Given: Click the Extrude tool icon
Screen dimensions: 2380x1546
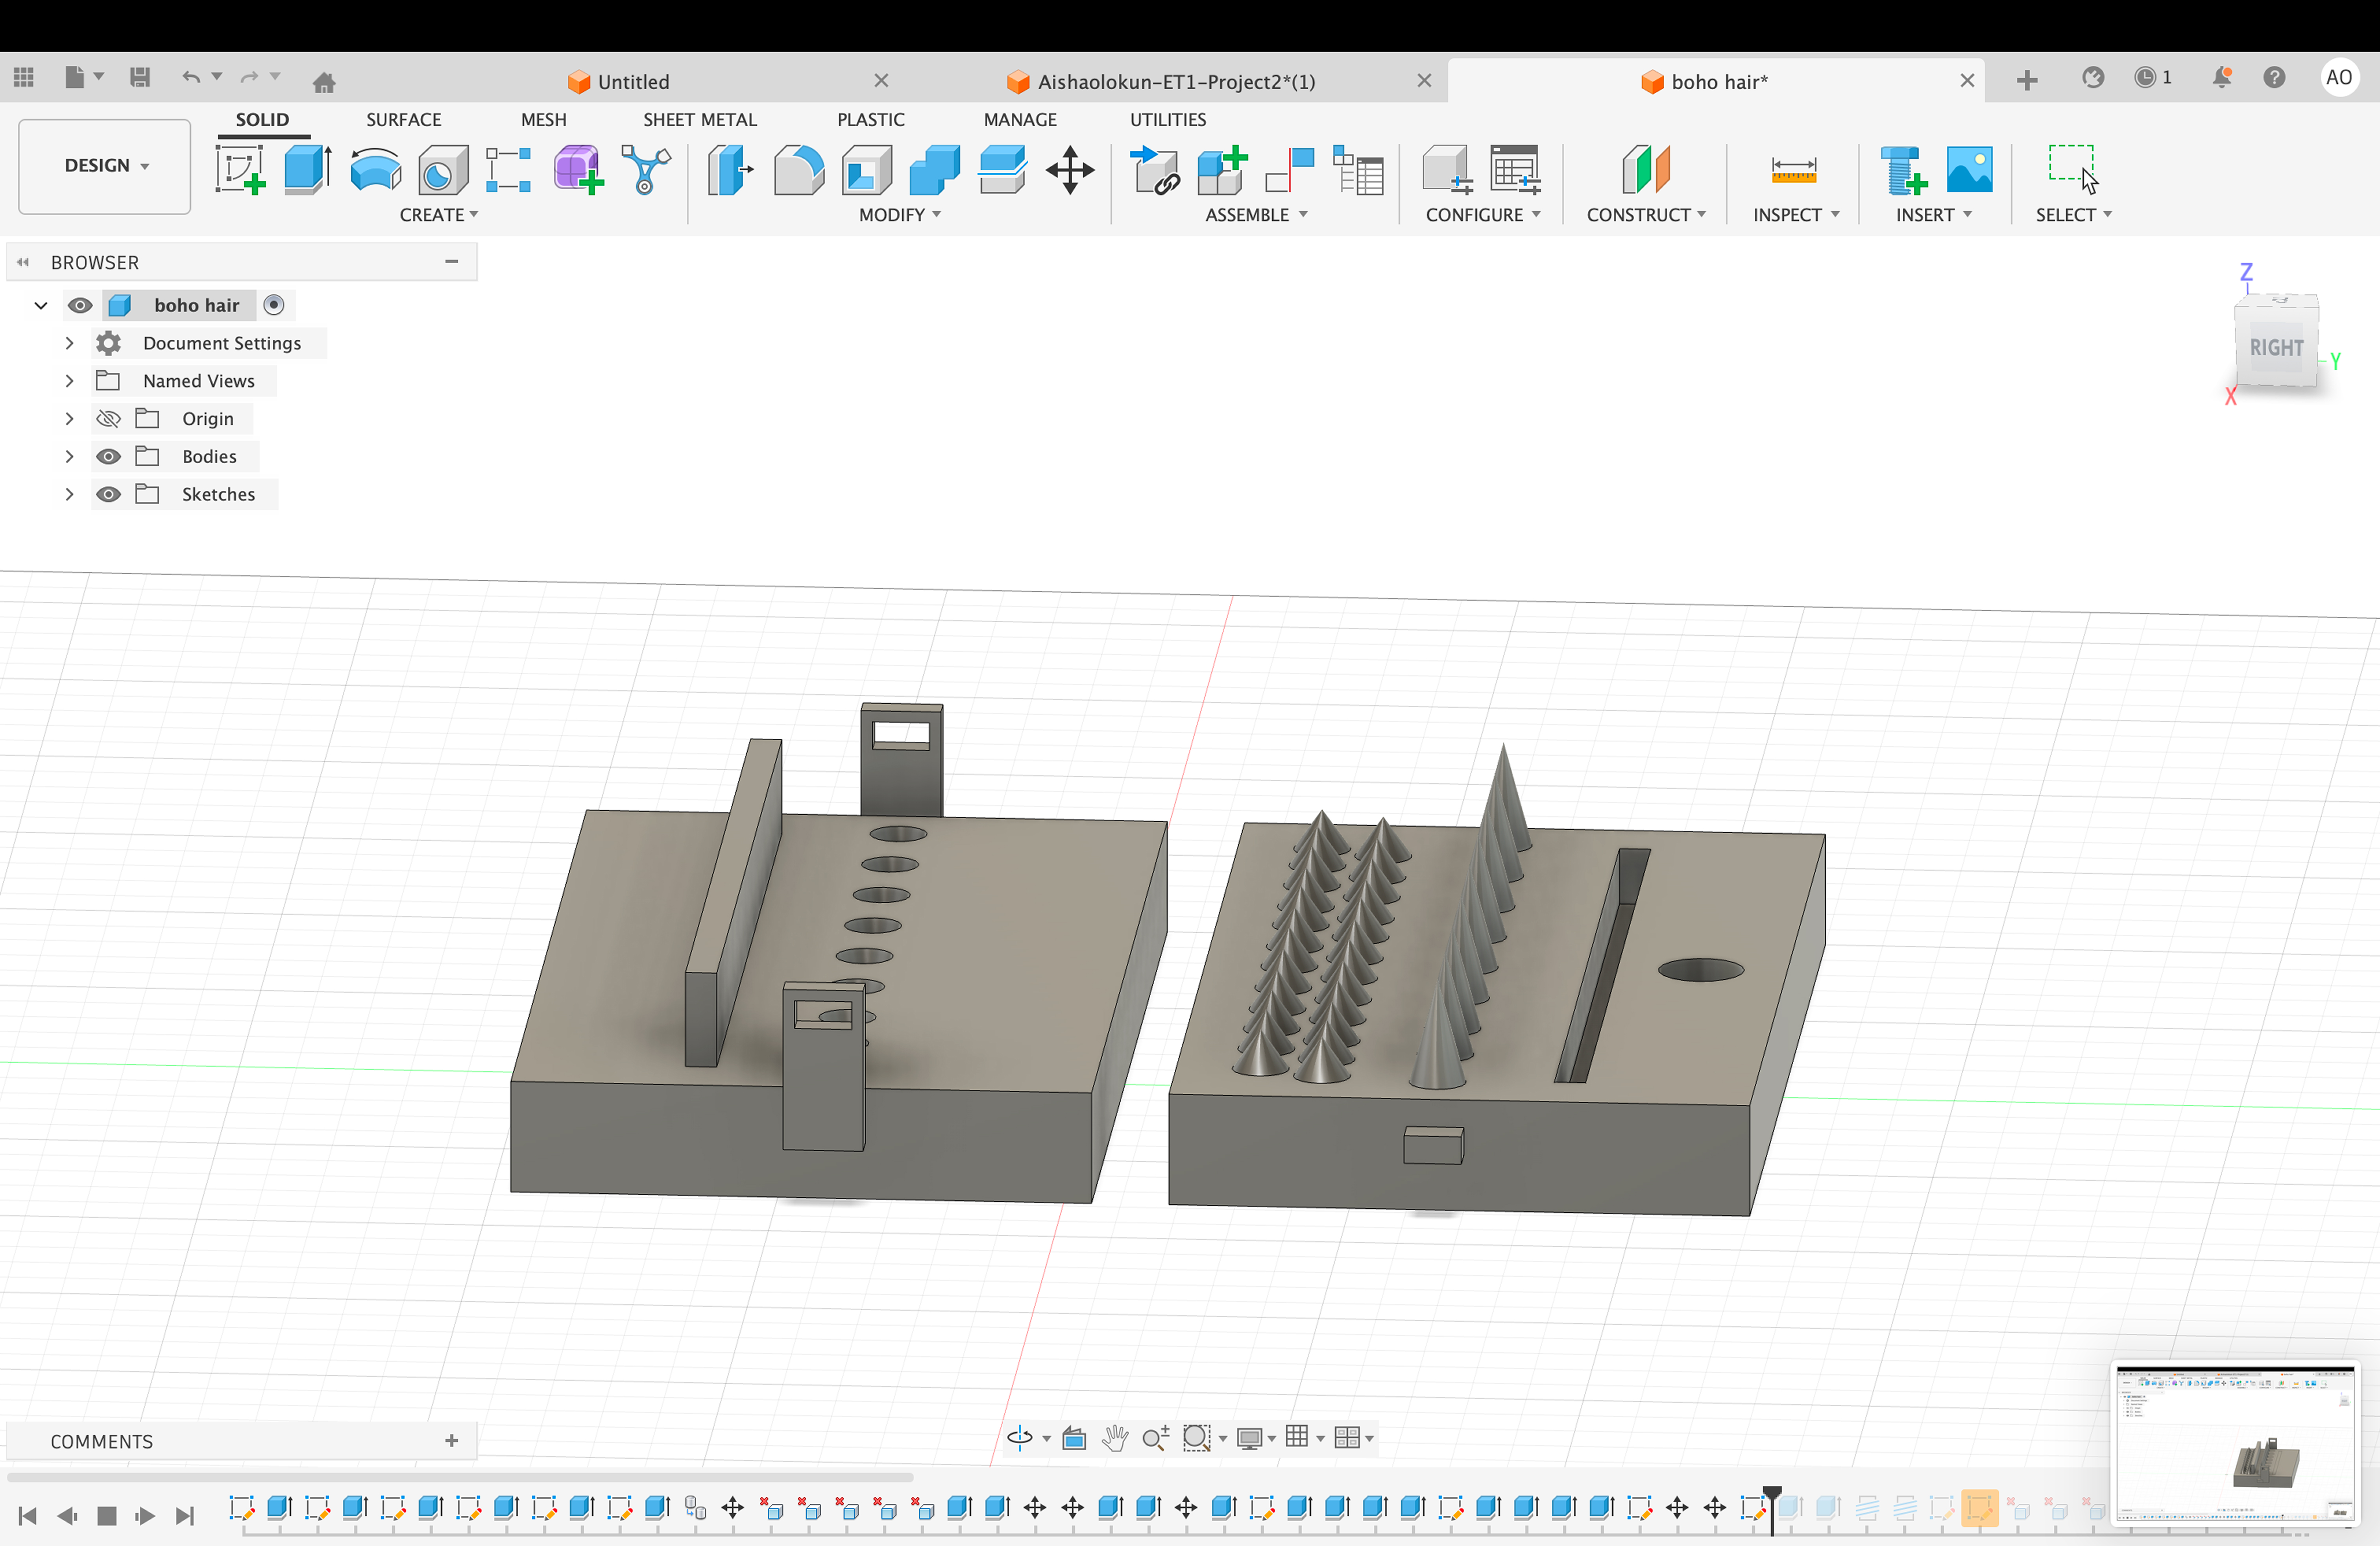Looking at the screenshot, I should click(x=307, y=170).
